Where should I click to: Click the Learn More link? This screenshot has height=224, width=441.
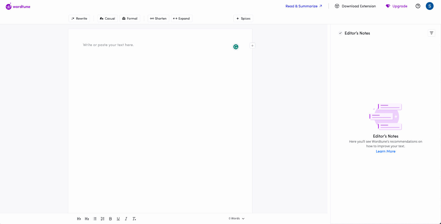386,151
